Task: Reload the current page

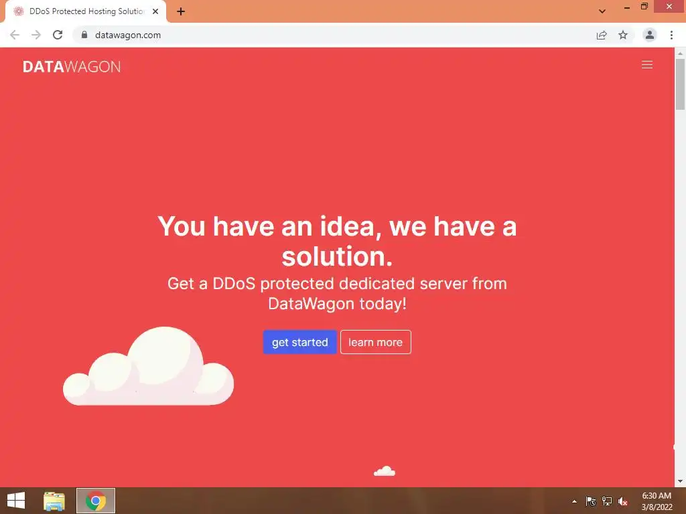Action: 58,35
